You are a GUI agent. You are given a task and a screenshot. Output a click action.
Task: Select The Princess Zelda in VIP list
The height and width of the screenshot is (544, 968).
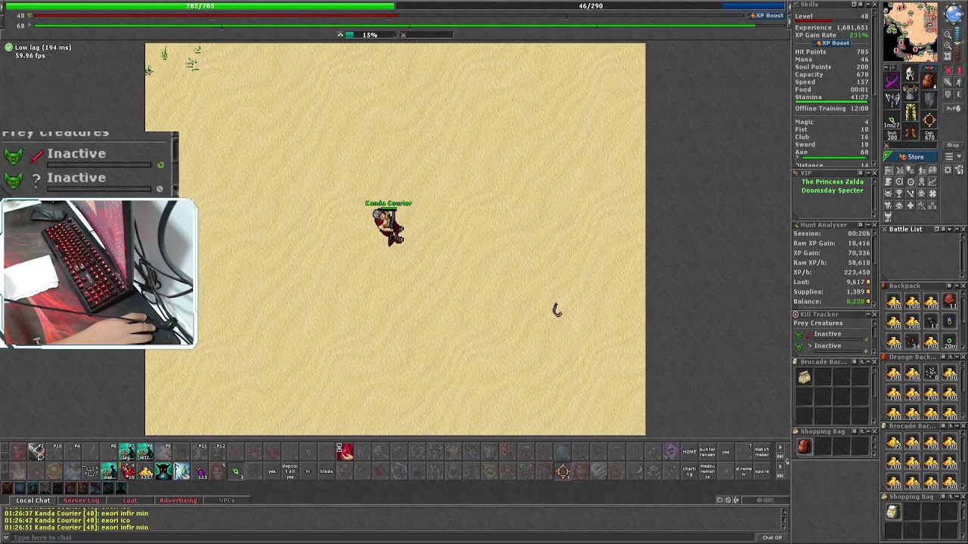tap(832, 182)
